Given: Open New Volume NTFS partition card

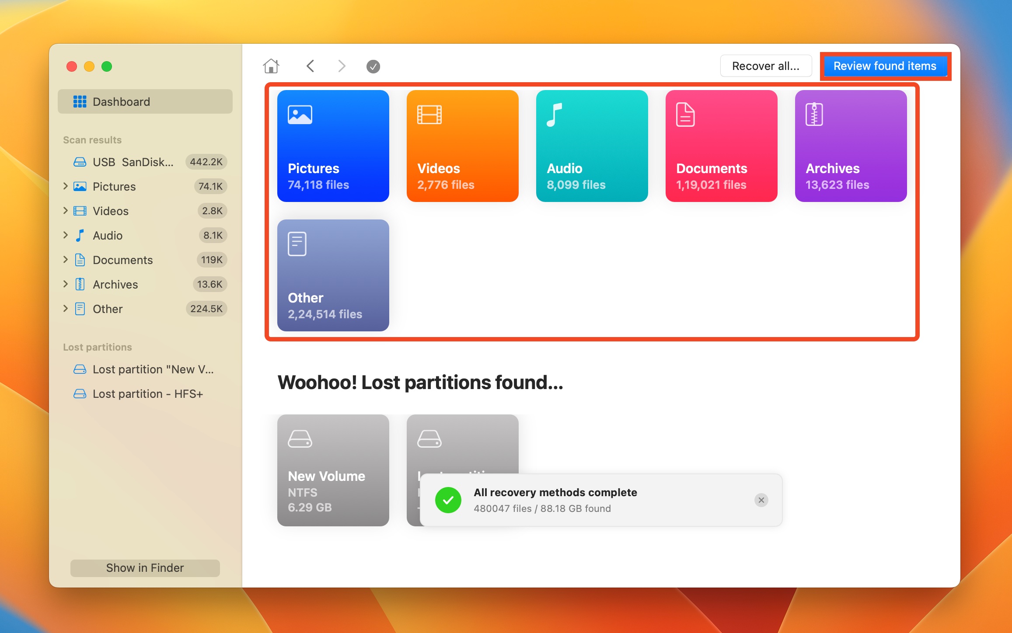Looking at the screenshot, I should (333, 470).
